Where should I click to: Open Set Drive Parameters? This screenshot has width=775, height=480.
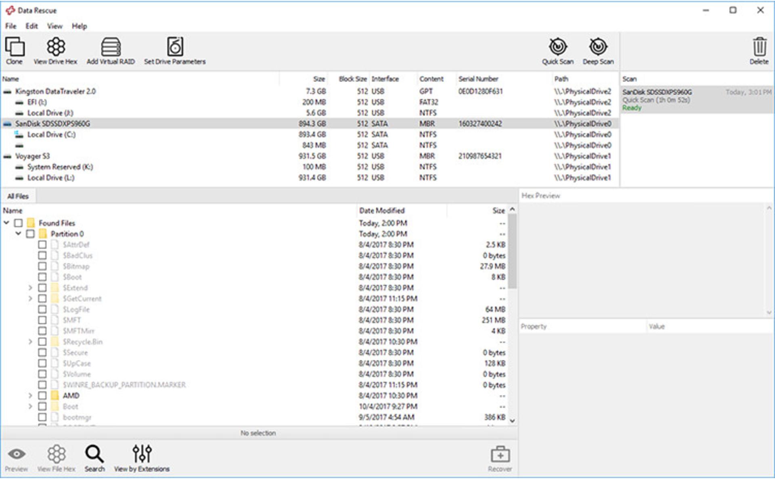175,47
